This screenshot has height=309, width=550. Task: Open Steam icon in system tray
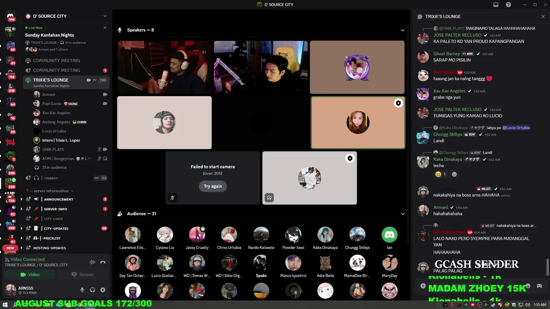(x=493, y=305)
